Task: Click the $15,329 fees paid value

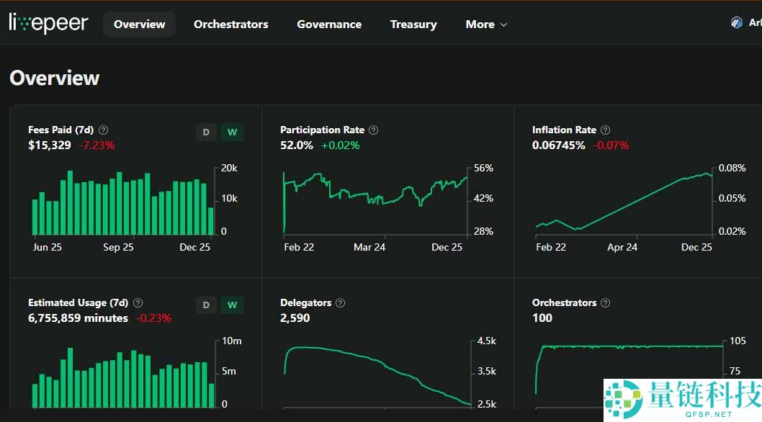Action: click(x=49, y=145)
